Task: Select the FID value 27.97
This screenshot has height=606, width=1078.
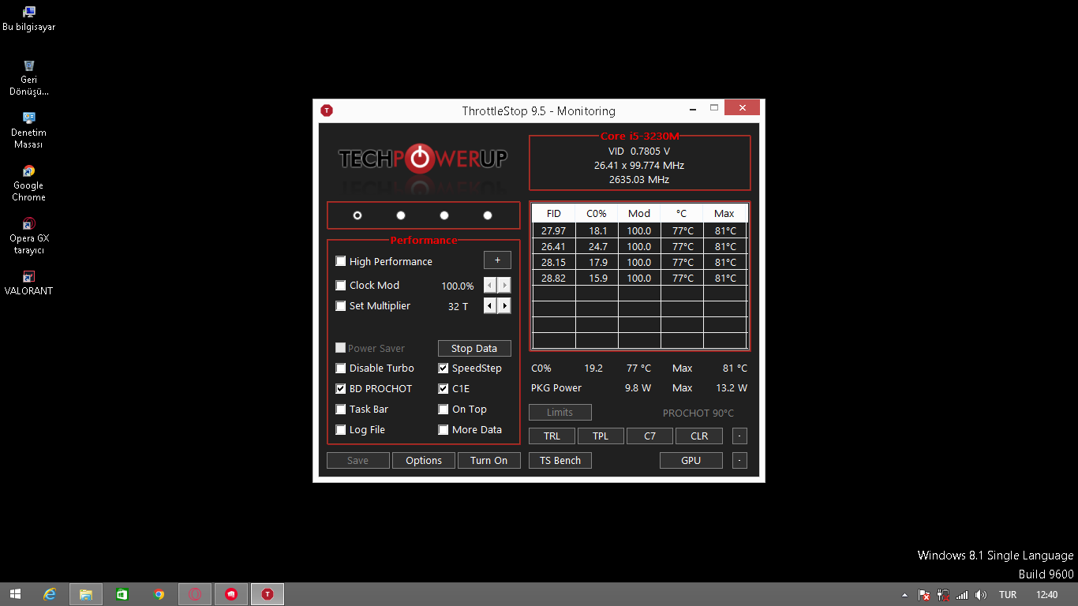Action: point(554,230)
